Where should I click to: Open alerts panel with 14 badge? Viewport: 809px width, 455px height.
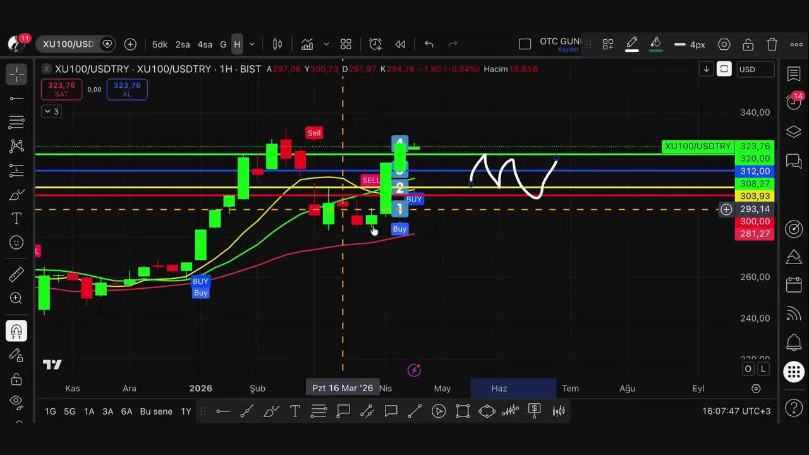794,102
